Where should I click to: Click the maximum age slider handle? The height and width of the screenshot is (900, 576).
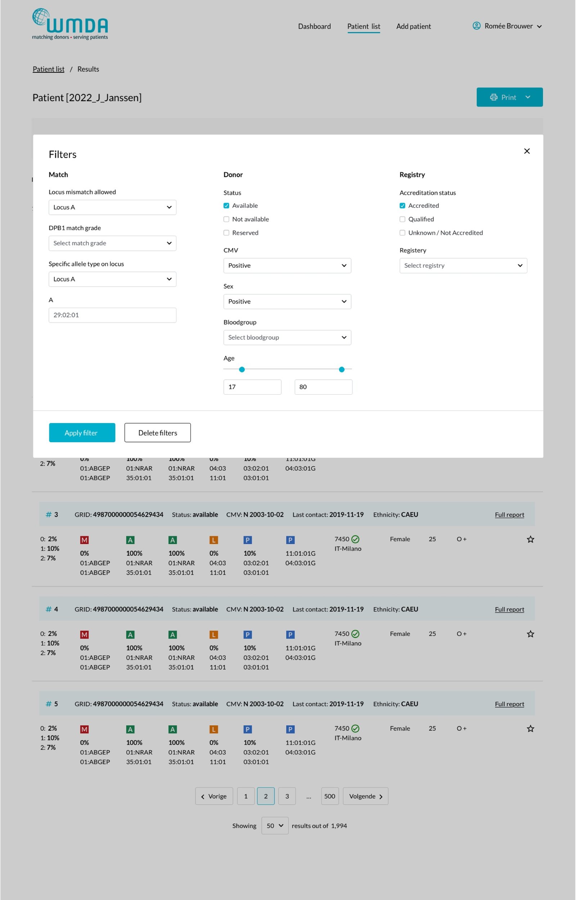(x=342, y=370)
